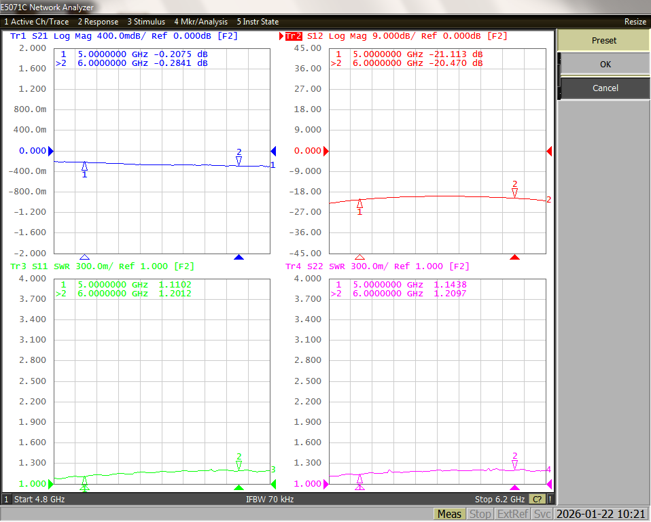The width and height of the screenshot is (651, 522).
Task: Open the Response menu
Action: pos(98,22)
